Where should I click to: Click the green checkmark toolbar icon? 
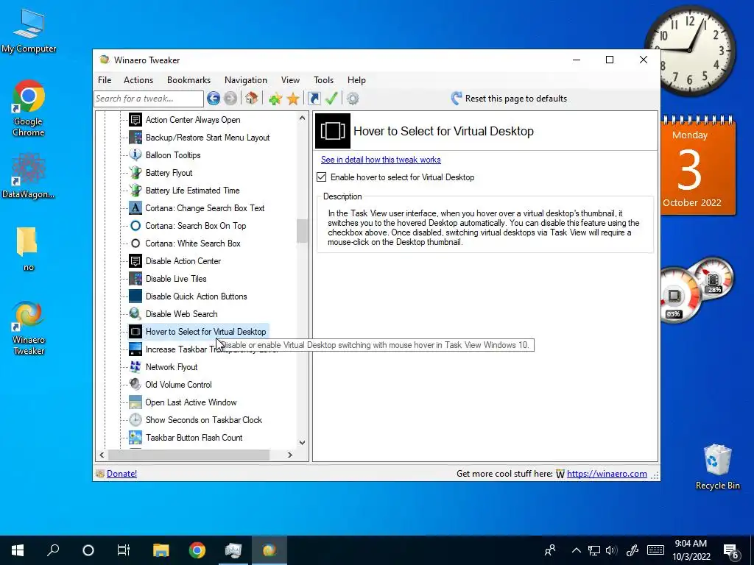(x=331, y=99)
